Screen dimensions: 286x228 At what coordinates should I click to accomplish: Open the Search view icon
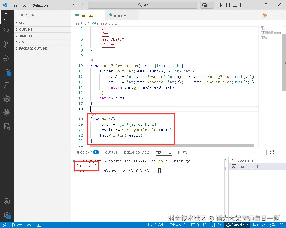click(7, 30)
